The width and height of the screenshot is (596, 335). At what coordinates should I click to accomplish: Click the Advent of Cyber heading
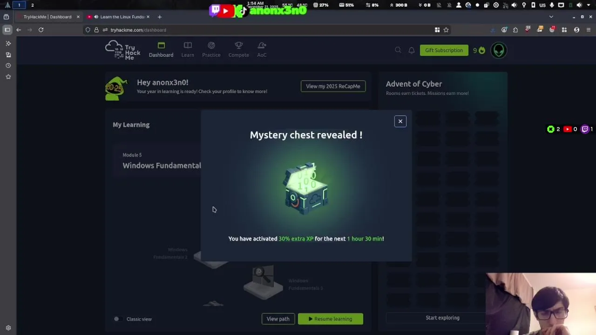414,84
